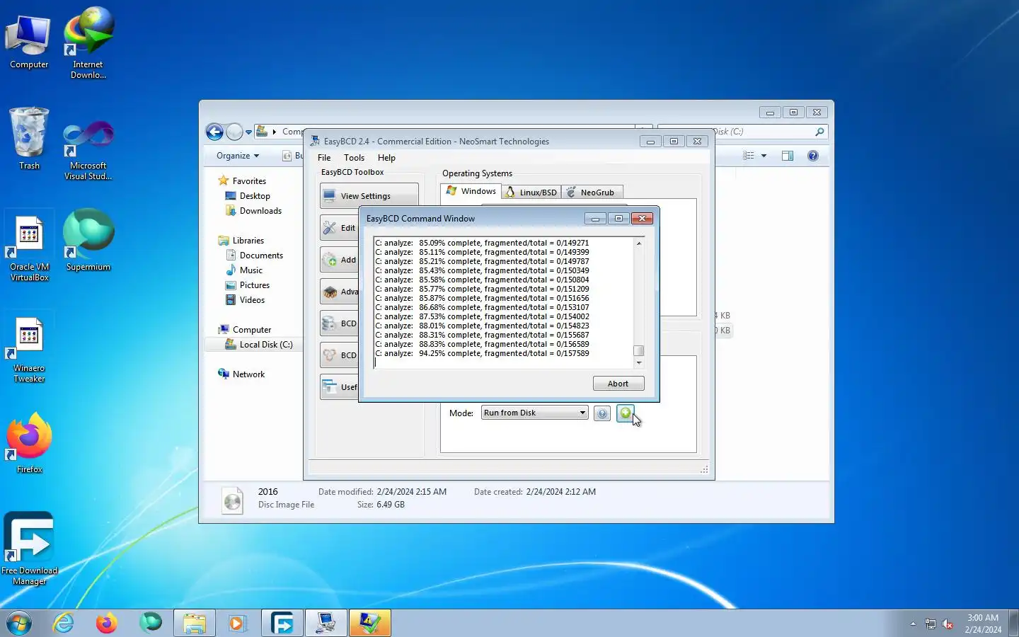Click the 2016 disc image file icon
Viewport: 1019px width, 637px height.
233,500
